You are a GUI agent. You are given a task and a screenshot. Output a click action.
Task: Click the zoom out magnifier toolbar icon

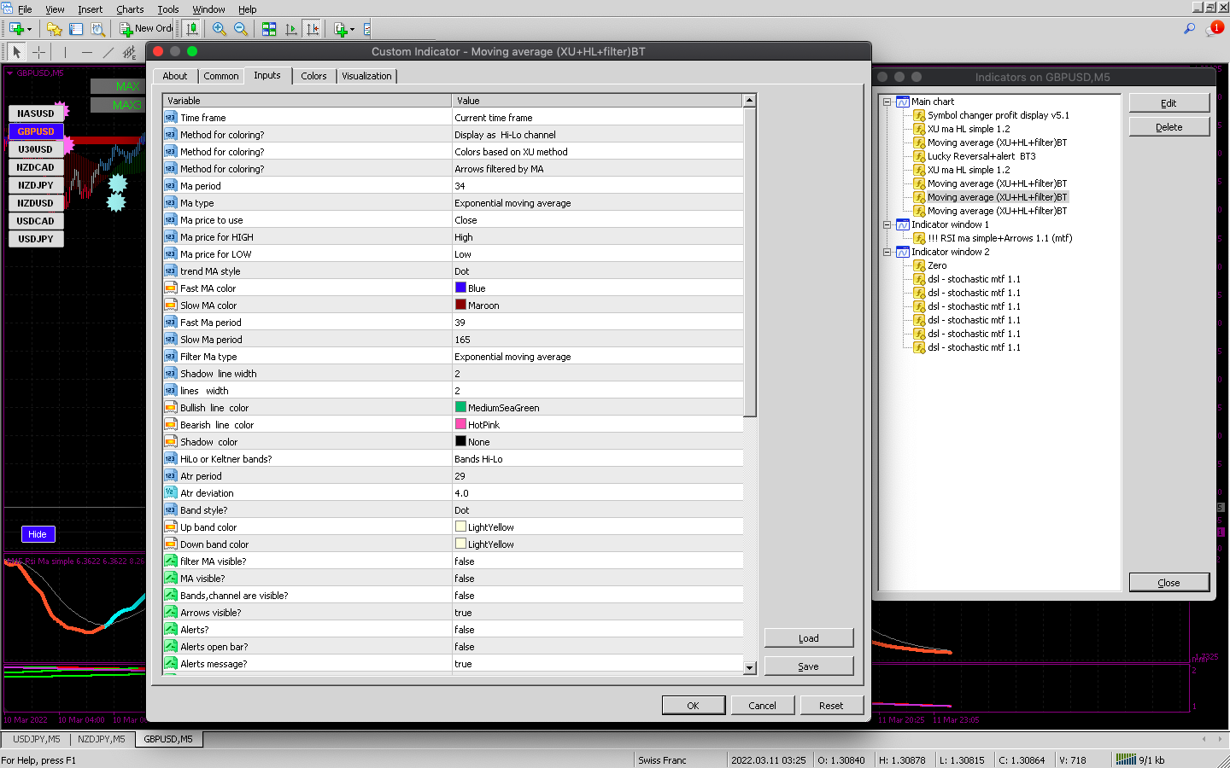pyautogui.click(x=241, y=29)
